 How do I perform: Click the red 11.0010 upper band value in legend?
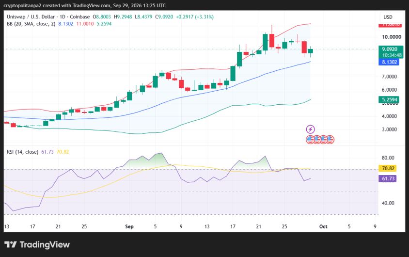click(85, 24)
